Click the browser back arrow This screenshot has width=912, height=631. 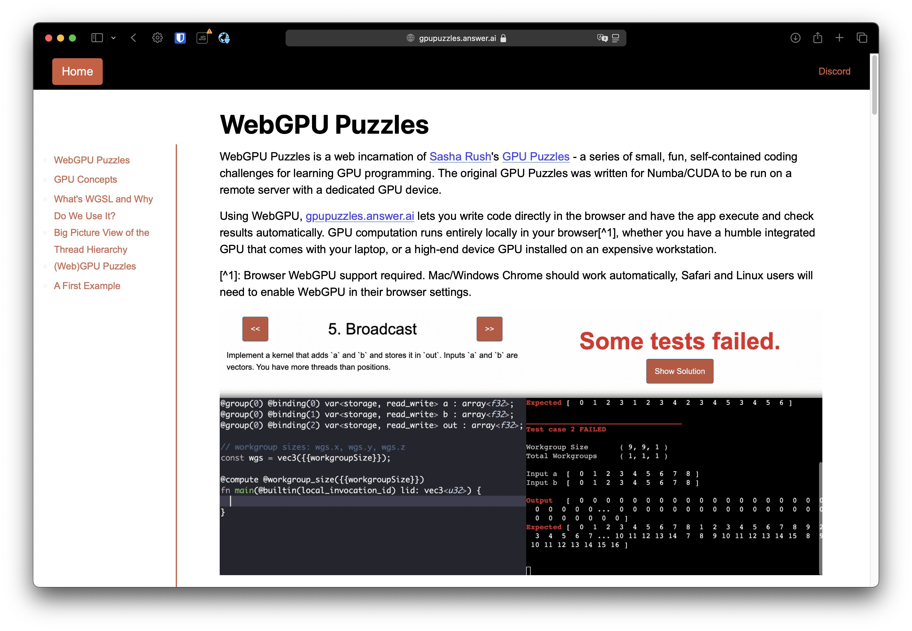[x=134, y=38]
